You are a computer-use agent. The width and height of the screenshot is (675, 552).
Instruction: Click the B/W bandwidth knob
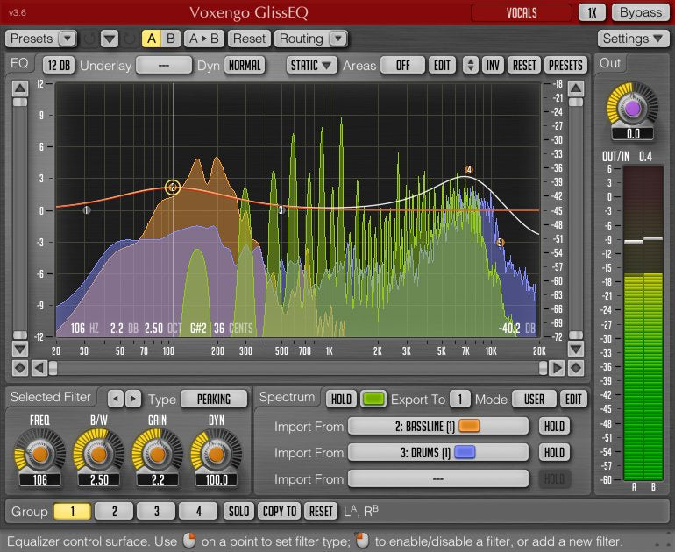coord(96,455)
